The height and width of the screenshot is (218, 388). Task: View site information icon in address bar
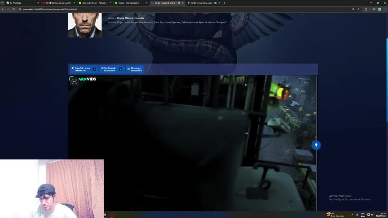[x=20, y=9]
